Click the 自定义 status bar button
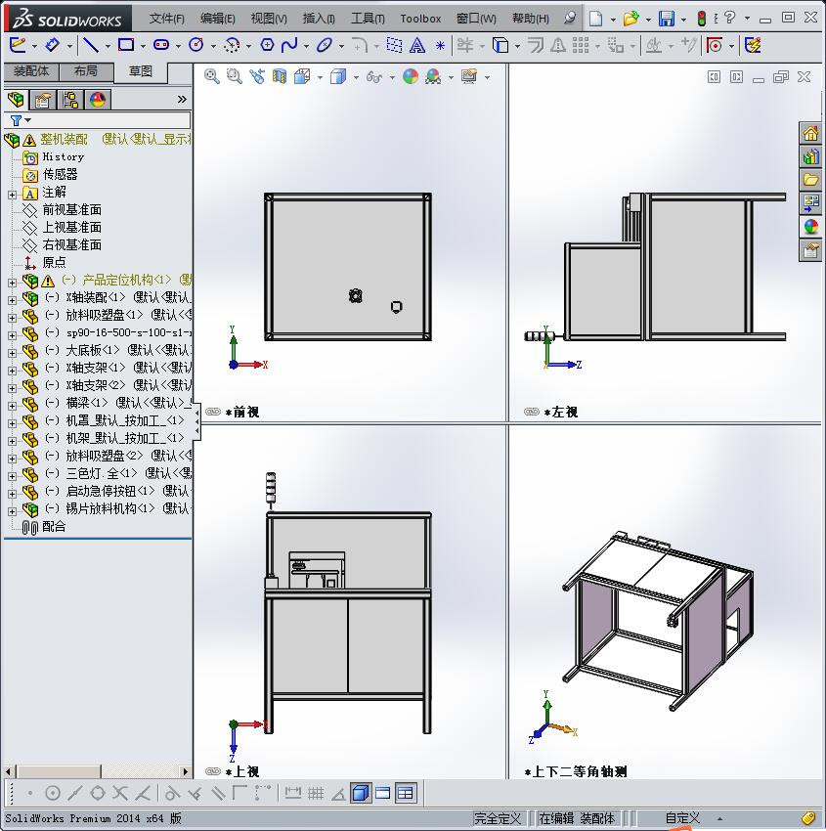Image resolution: width=826 pixels, height=831 pixels. (682, 818)
